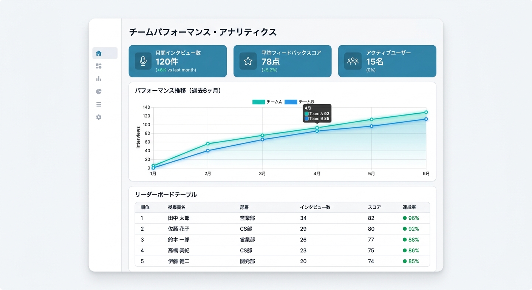
Task: Click the 4月 data point tooltip on the chart
Action: click(317, 114)
